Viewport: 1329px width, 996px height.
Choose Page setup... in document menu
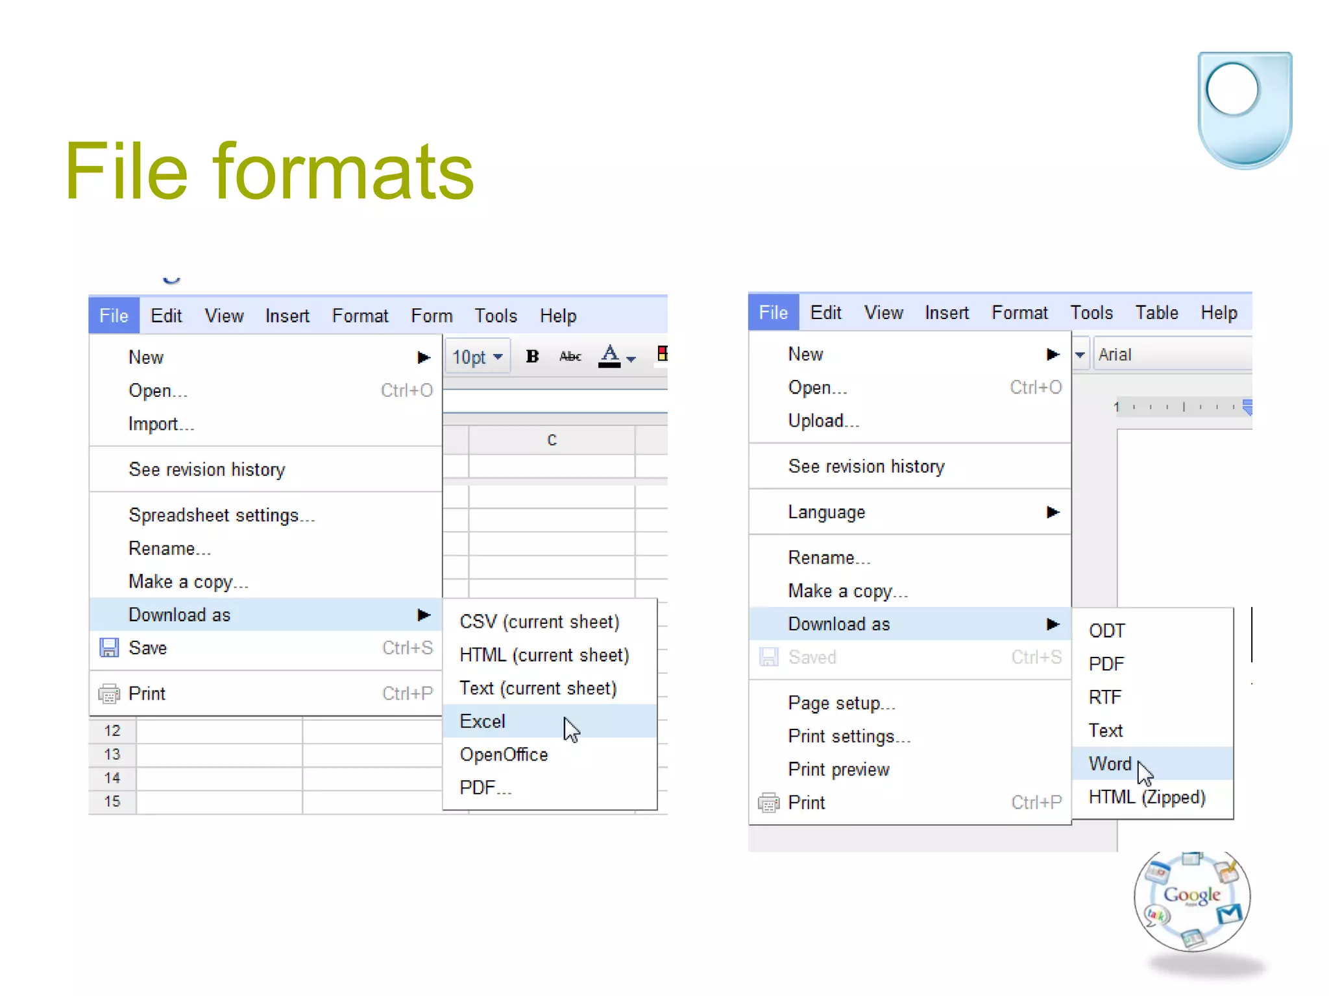tap(910, 703)
